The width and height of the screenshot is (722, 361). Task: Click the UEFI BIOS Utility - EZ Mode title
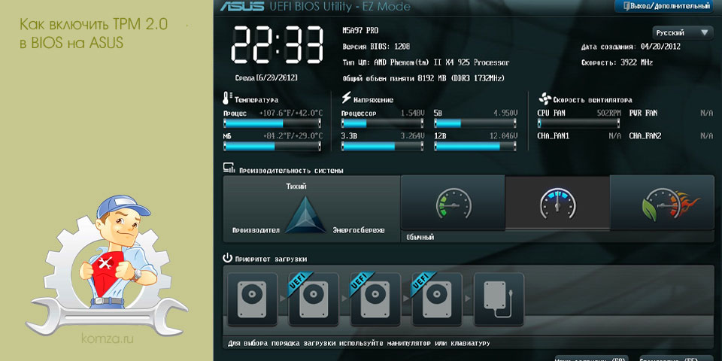pos(339,7)
